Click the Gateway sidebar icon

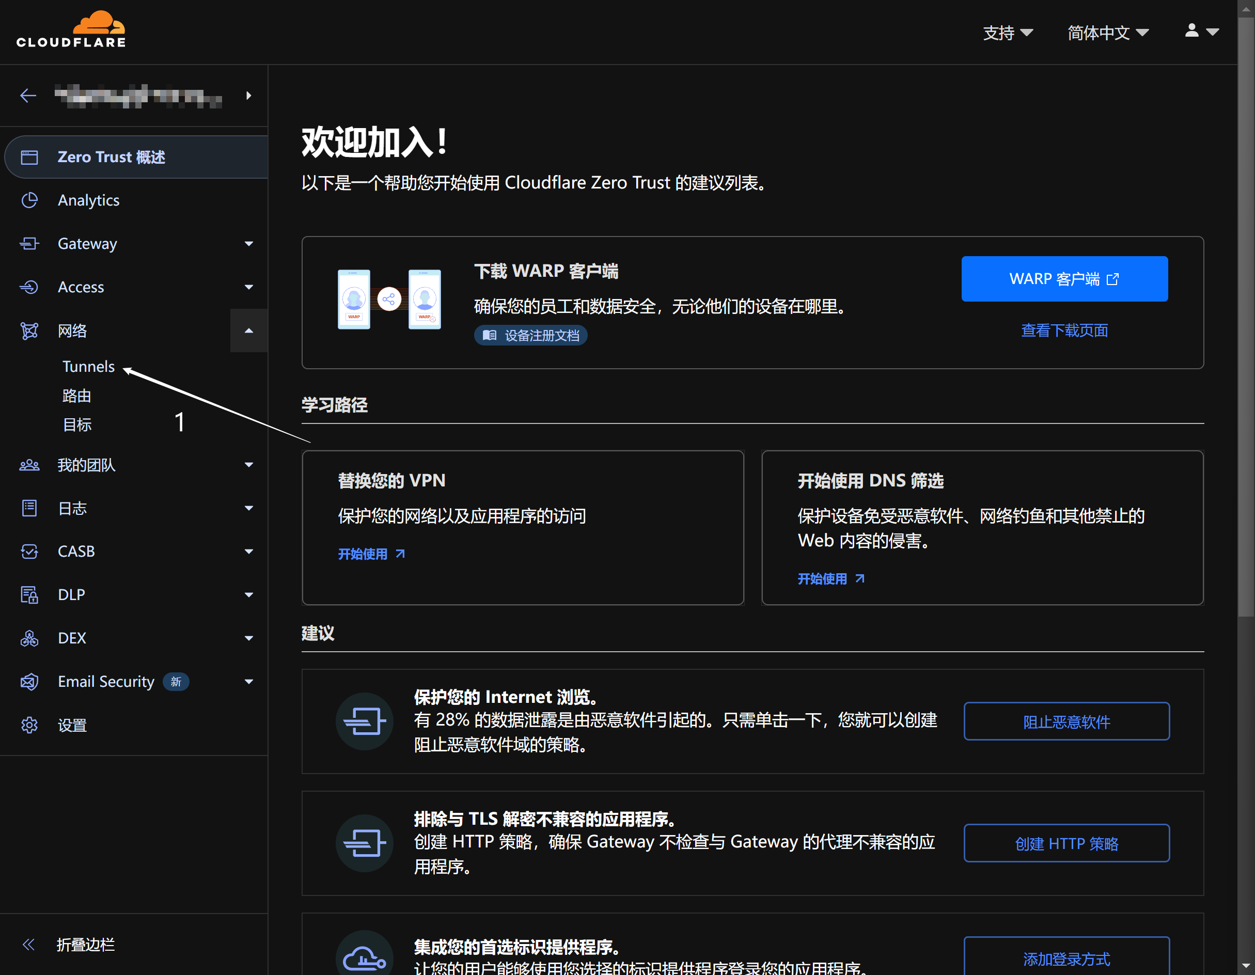29,244
